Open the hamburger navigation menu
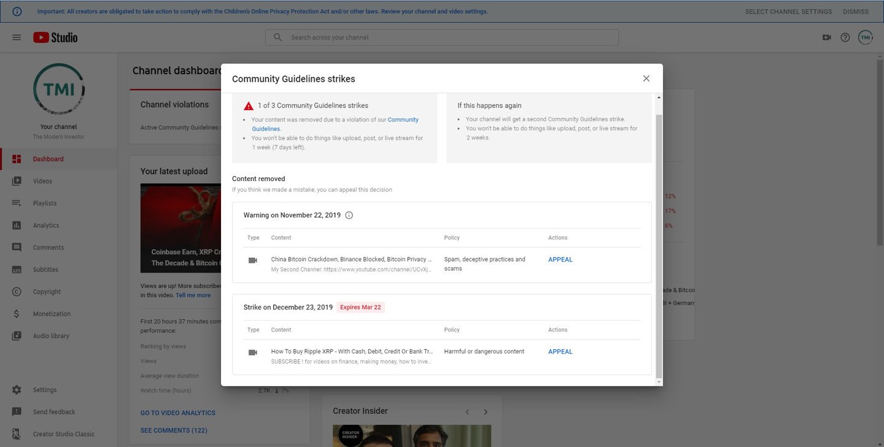 [x=17, y=37]
